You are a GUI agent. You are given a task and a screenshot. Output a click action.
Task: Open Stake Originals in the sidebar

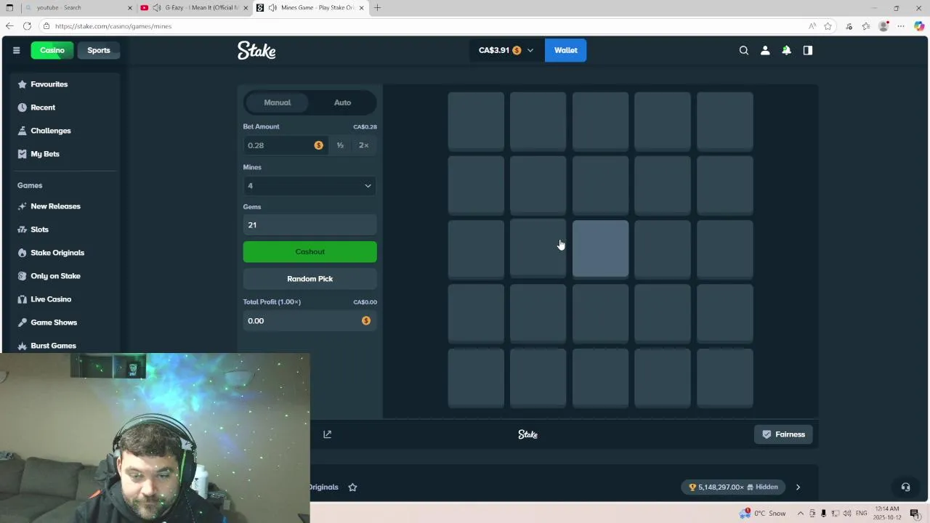click(57, 253)
